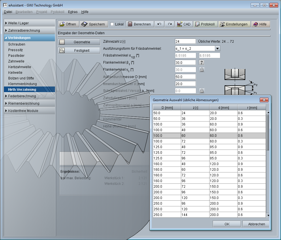The width and height of the screenshot is (281, 240).
Task: Enable the Lokal checkbox
Action: pos(112,24)
